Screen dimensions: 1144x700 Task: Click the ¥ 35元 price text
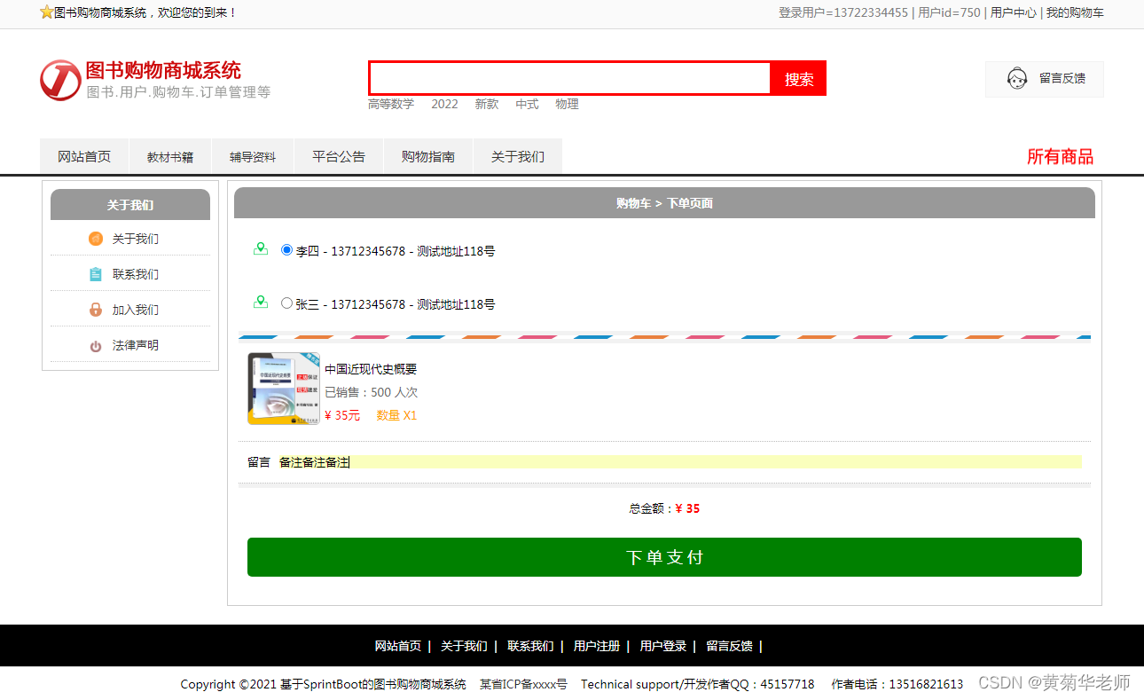tap(342, 415)
